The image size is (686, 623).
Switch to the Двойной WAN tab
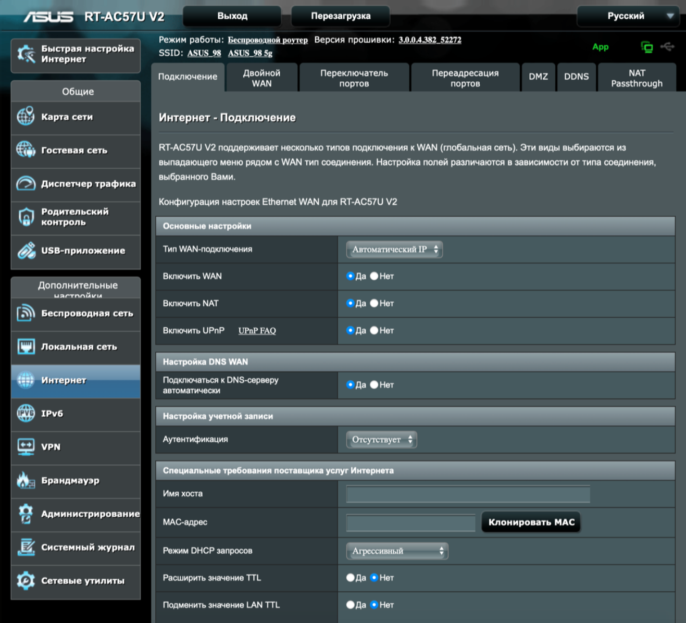[x=262, y=78]
